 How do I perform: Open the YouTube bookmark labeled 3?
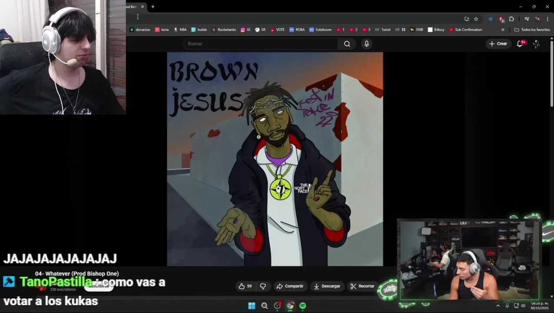point(366,30)
